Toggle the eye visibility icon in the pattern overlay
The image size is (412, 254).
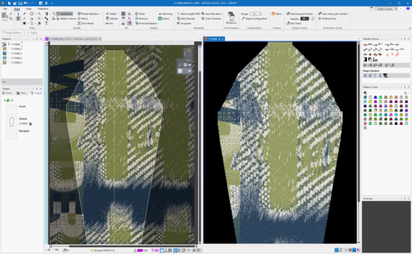(x=190, y=65)
